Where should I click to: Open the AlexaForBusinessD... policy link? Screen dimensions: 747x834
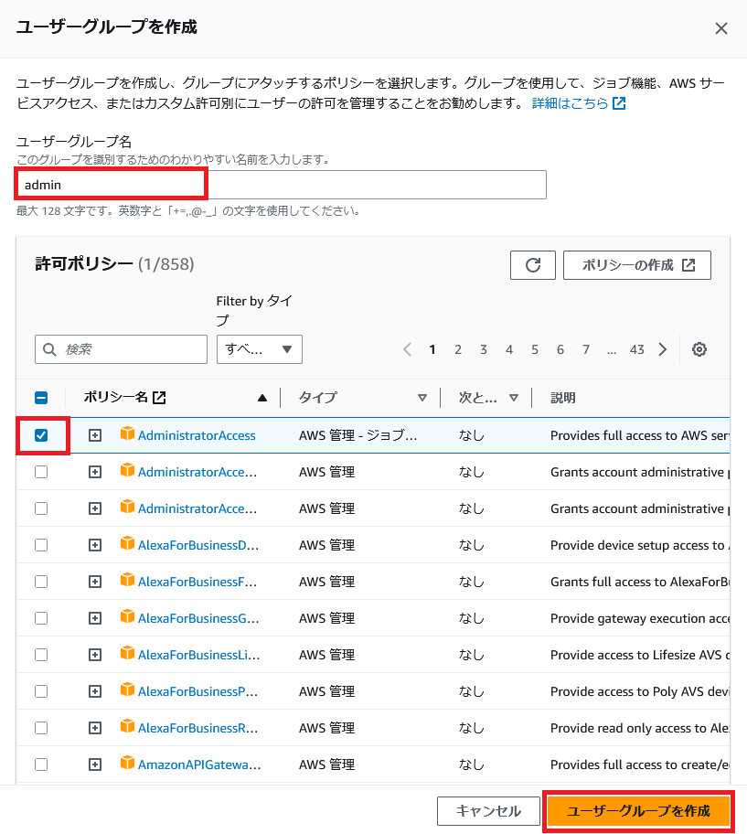tap(198, 545)
